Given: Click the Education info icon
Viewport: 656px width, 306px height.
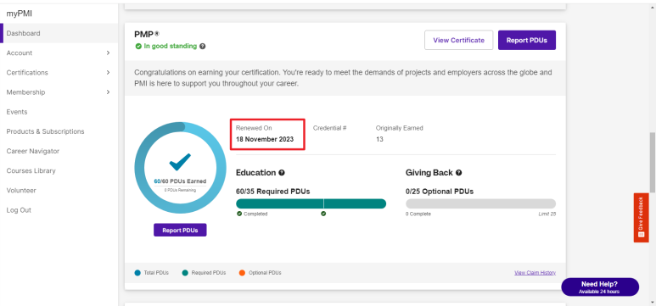Looking at the screenshot, I should tap(282, 173).
